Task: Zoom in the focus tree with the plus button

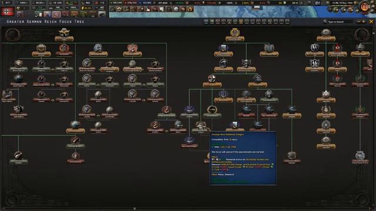Action: click(364, 22)
